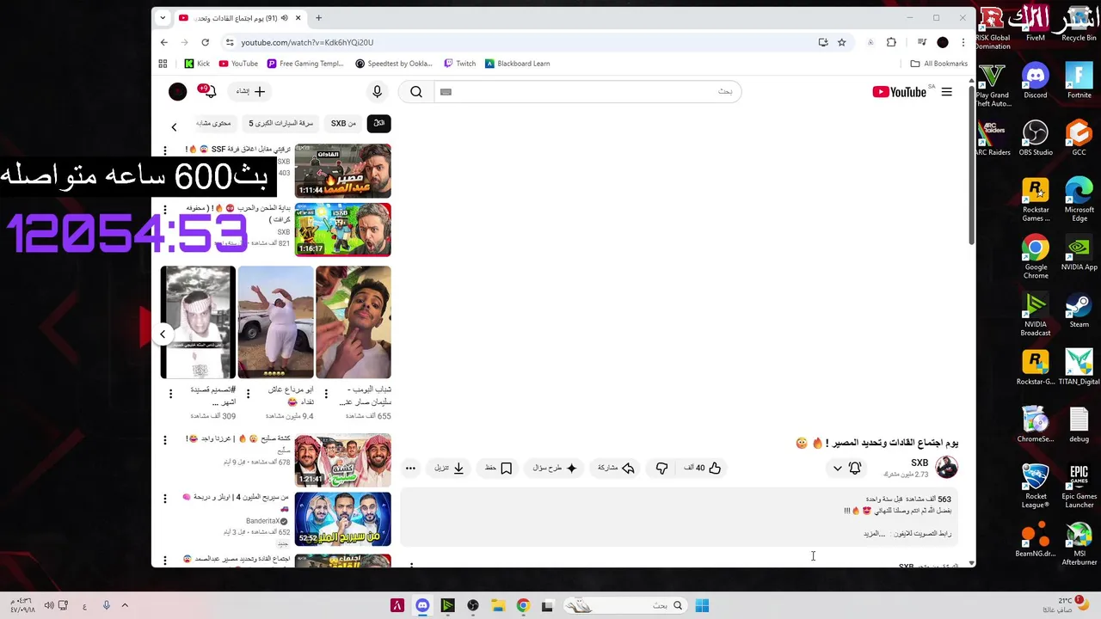This screenshot has height=619, width=1101.
Task: Click the YouTube search magnifier button
Action: [x=416, y=92]
